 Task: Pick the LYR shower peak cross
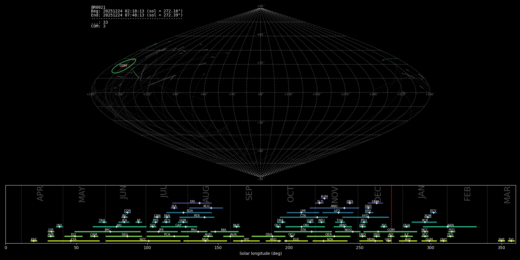(x=51, y=232)
